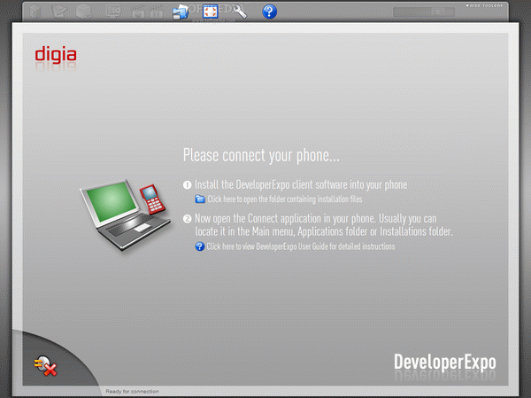The width and height of the screenshot is (531, 398).
Task: Click the greyed-out clapperboard pause icon
Action: click(156, 12)
